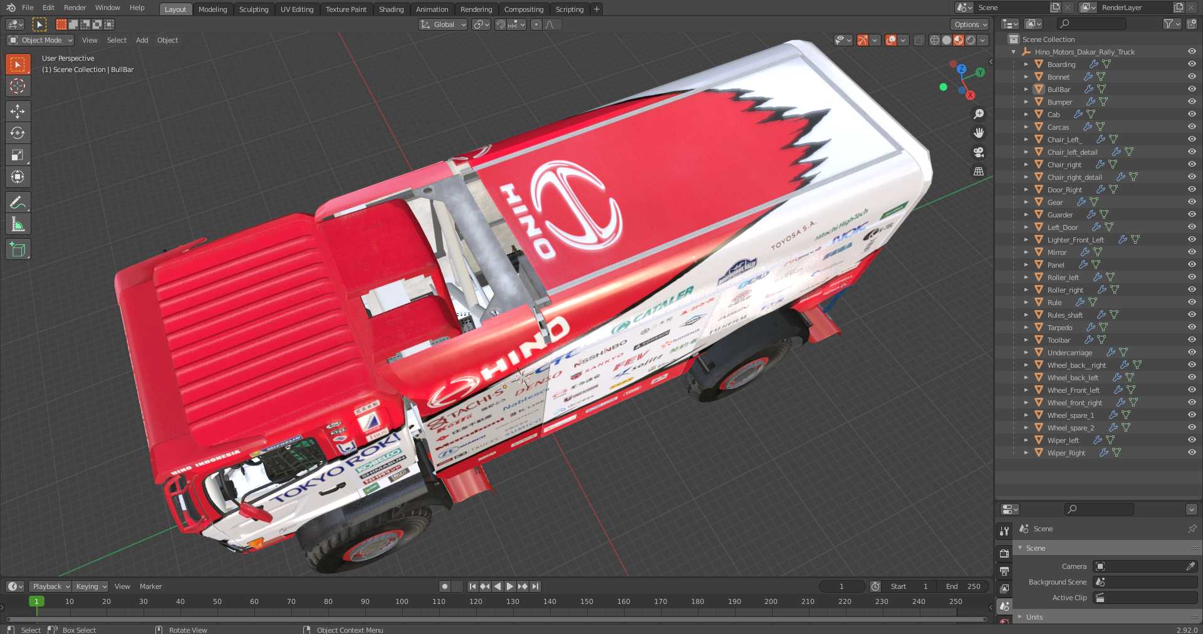Hide the Boarding object in viewport
Viewport: 1203px width, 634px height.
coord(1192,64)
